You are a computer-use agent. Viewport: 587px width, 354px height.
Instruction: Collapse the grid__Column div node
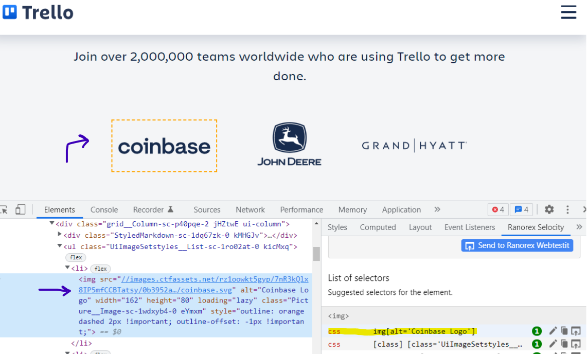click(x=52, y=223)
